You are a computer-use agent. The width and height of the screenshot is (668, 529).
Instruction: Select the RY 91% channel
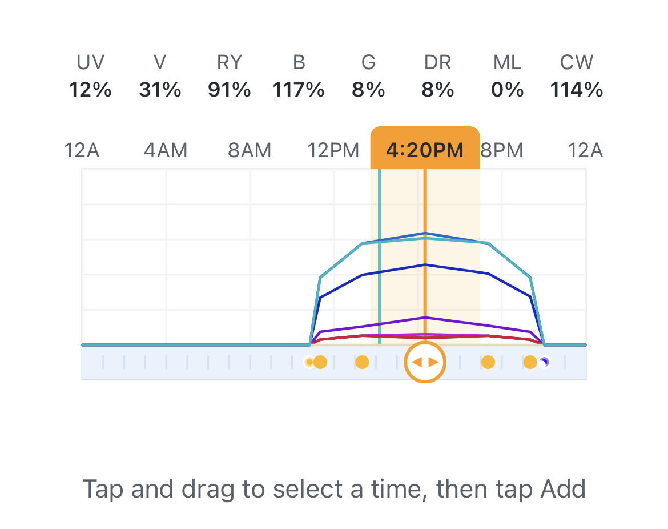pos(230,76)
